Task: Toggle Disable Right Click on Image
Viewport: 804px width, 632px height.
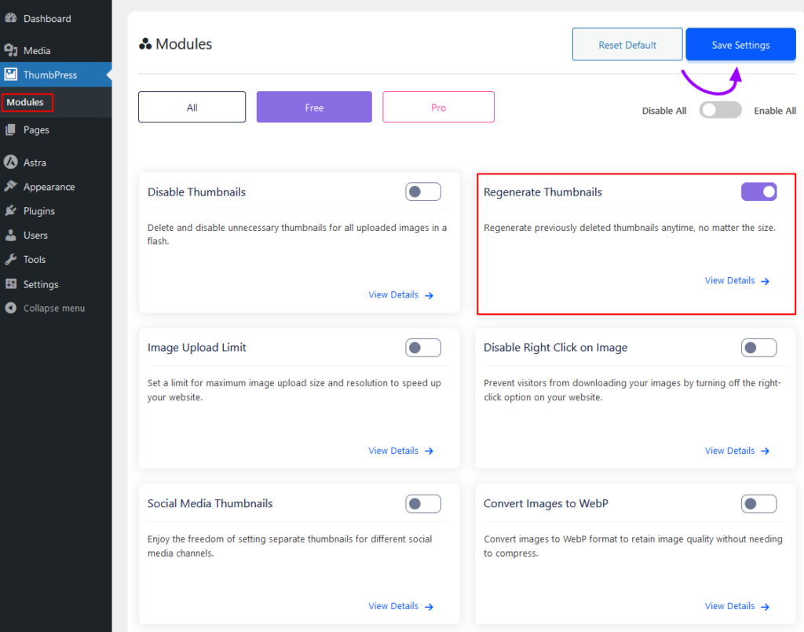Action: pos(759,348)
